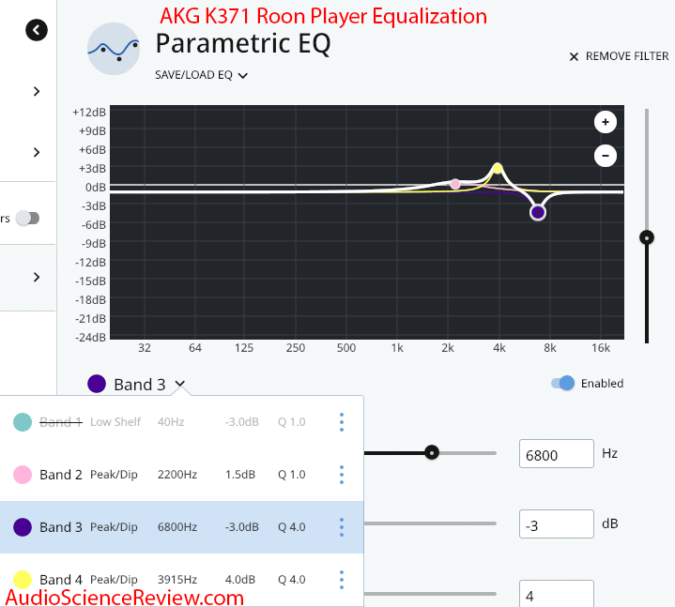Screen dimensions: 675x607
Task: Adjust the frequency slider handle
Action: 432,452
